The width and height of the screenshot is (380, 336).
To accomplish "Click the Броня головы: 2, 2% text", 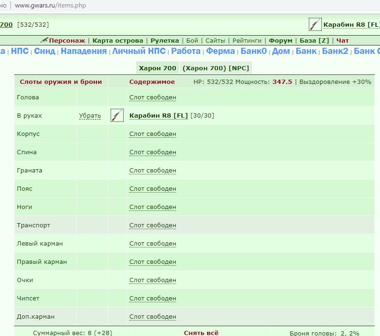I will pyautogui.click(x=325, y=333).
